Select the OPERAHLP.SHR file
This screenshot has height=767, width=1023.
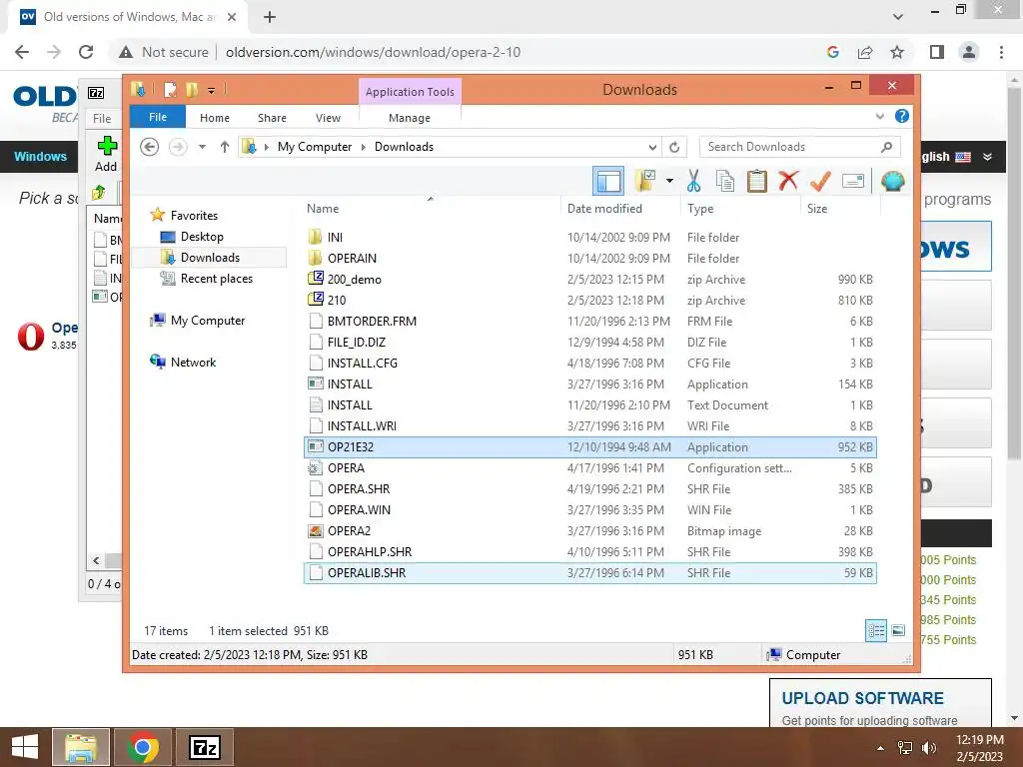point(589,551)
